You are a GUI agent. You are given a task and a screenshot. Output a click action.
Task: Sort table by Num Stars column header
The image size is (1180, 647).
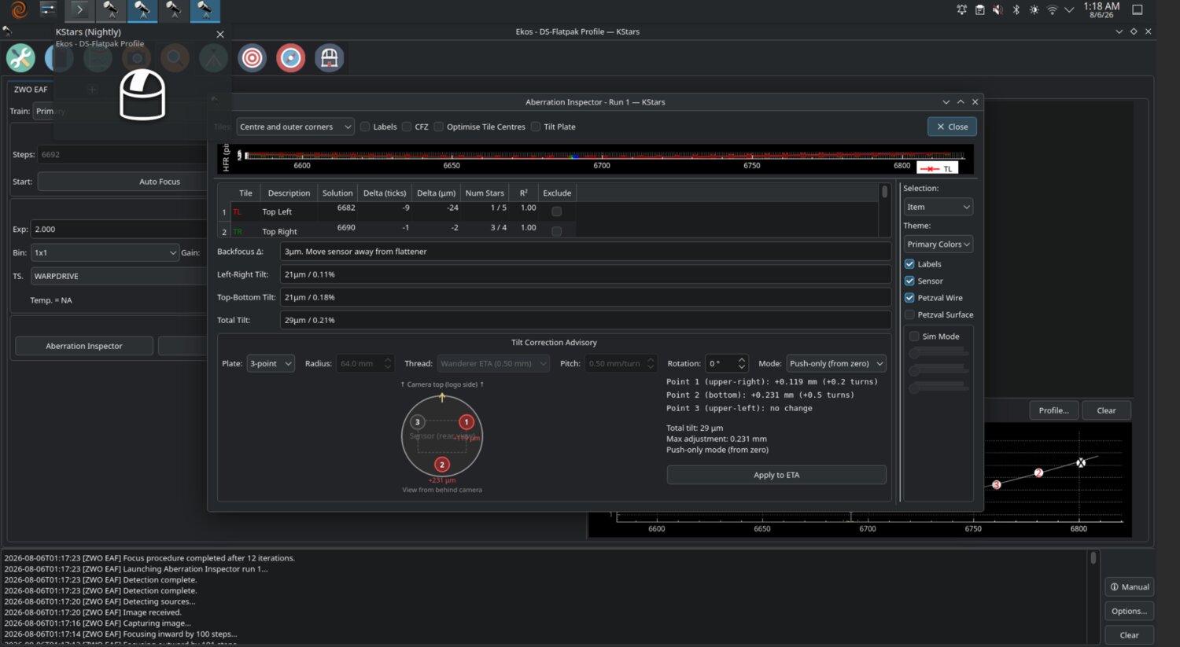tap(485, 193)
